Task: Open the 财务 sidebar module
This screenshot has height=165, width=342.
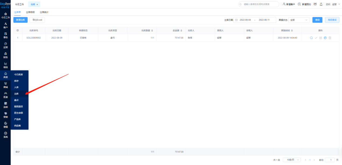Action: 5,55
